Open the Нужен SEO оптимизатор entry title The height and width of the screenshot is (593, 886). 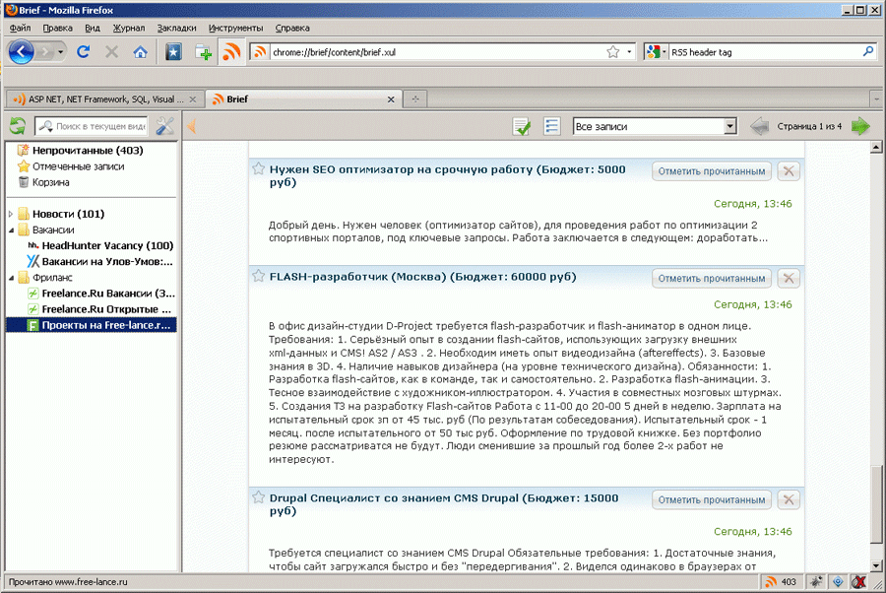click(448, 175)
